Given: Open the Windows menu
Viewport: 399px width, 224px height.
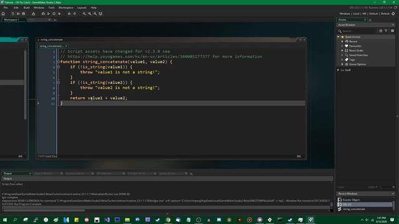Looking at the screenshot, I should click(x=39, y=7).
